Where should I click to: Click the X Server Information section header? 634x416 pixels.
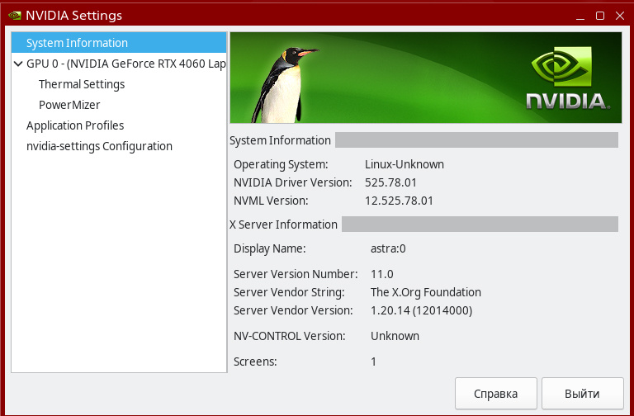[283, 225]
